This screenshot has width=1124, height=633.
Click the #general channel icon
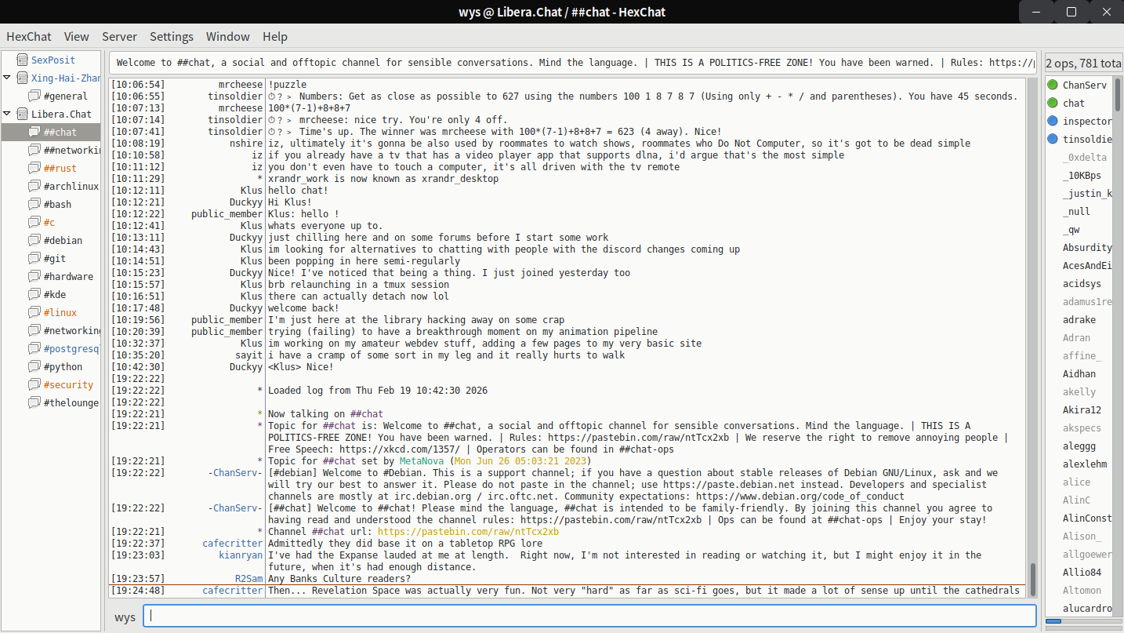(x=34, y=96)
